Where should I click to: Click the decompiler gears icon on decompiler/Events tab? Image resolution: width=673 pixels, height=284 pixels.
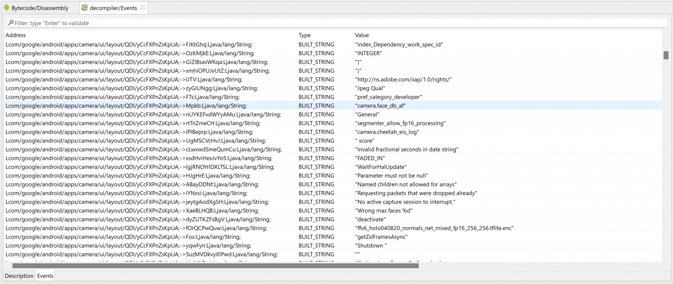coord(83,7)
